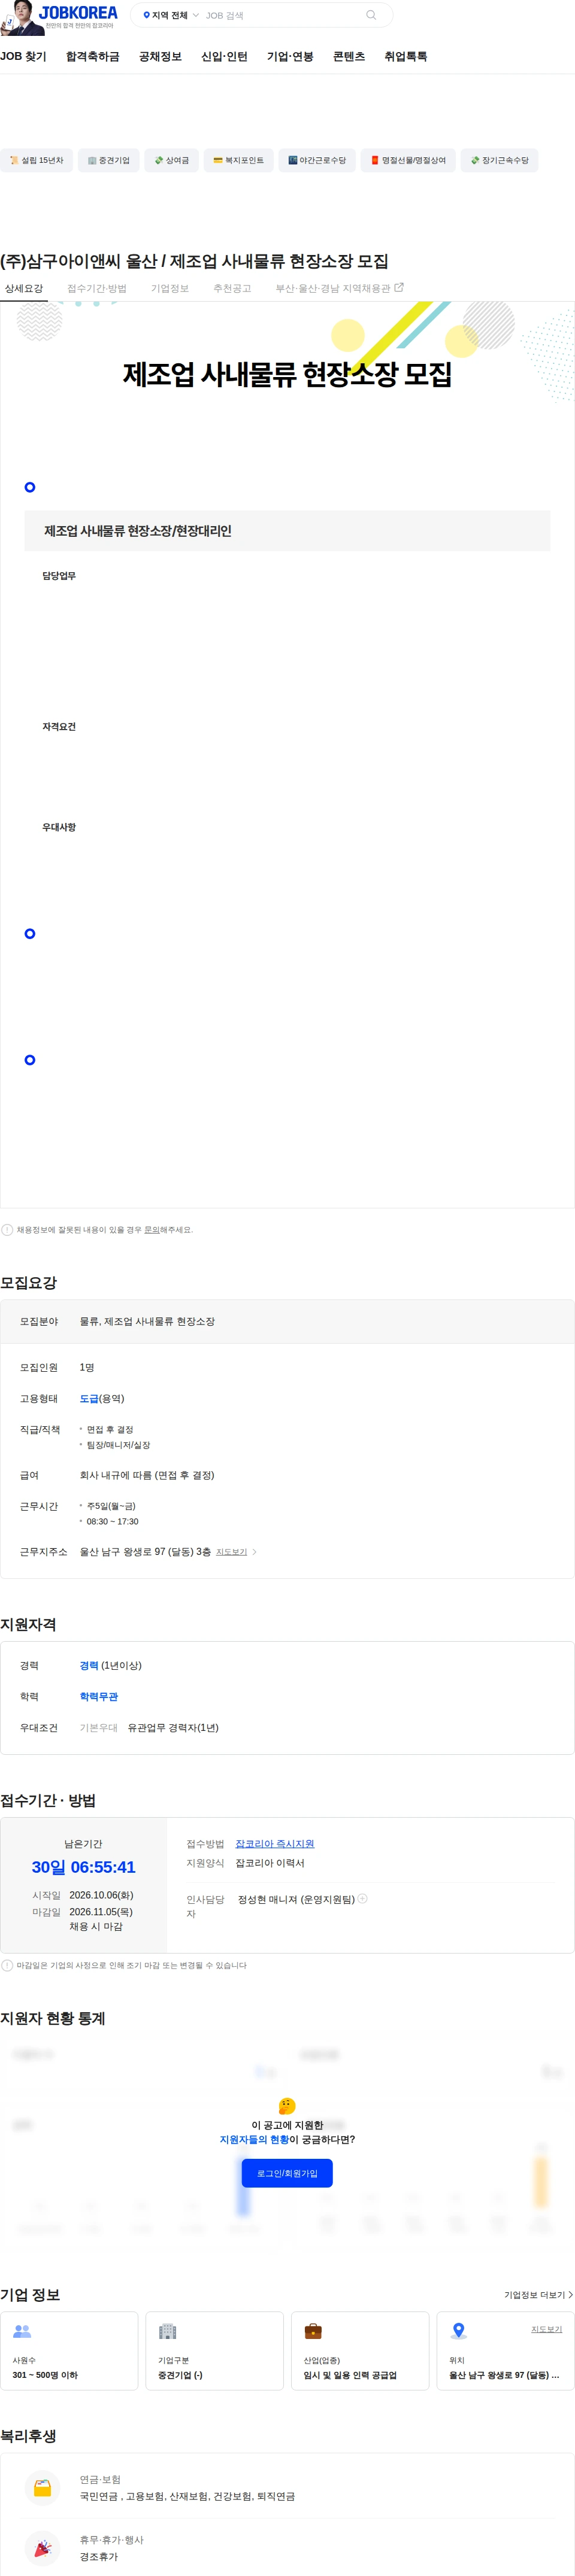Click the 담당업무 label
This screenshot has height=2576, width=575.
(59, 576)
